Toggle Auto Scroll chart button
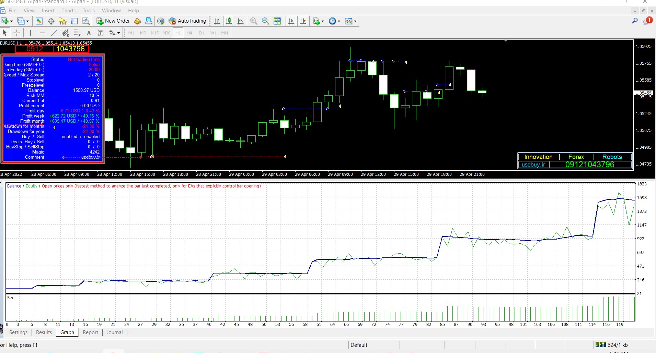The width and height of the screenshot is (656, 353). [291, 21]
